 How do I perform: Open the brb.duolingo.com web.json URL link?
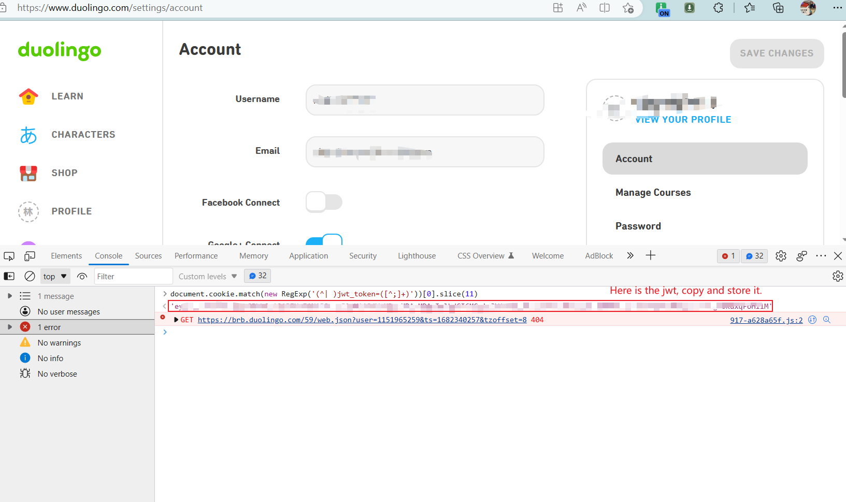[362, 320]
